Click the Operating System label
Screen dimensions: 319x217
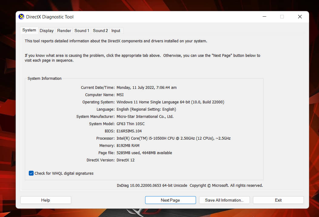point(99,102)
